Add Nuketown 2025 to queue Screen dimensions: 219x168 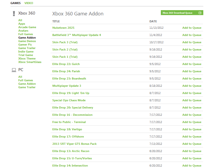click(x=192, y=28)
